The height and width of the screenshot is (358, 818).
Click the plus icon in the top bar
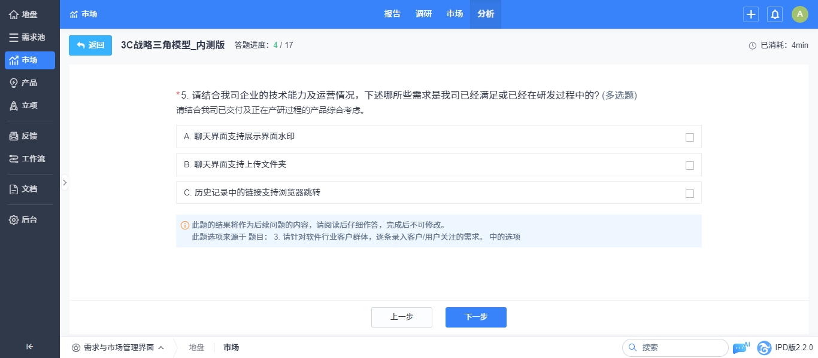coord(751,14)
